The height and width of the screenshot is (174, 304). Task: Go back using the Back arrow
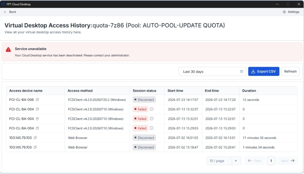(5, 12)
